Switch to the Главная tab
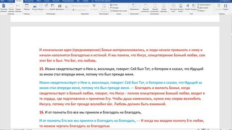 11,1
